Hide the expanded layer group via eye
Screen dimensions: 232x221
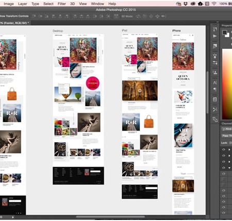pos(224,168)
